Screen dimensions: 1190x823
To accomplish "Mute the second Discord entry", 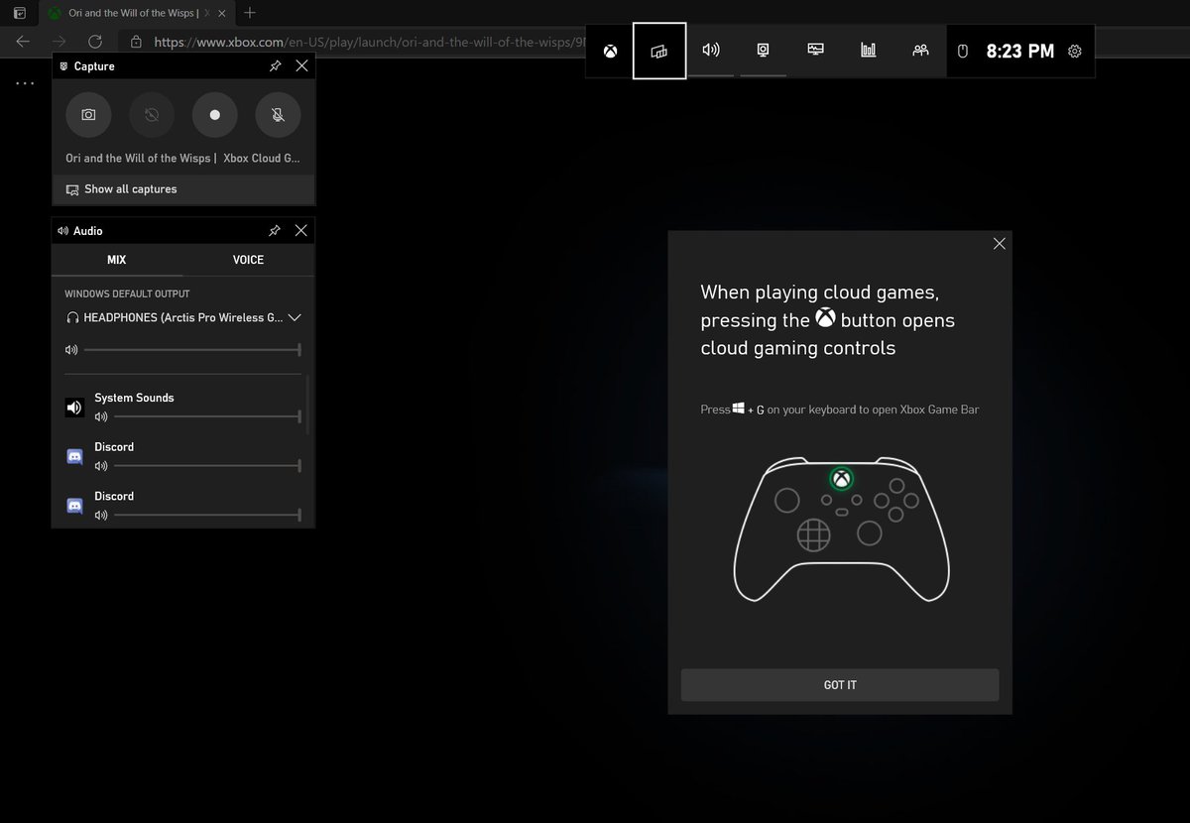I will tap(100, 515).
